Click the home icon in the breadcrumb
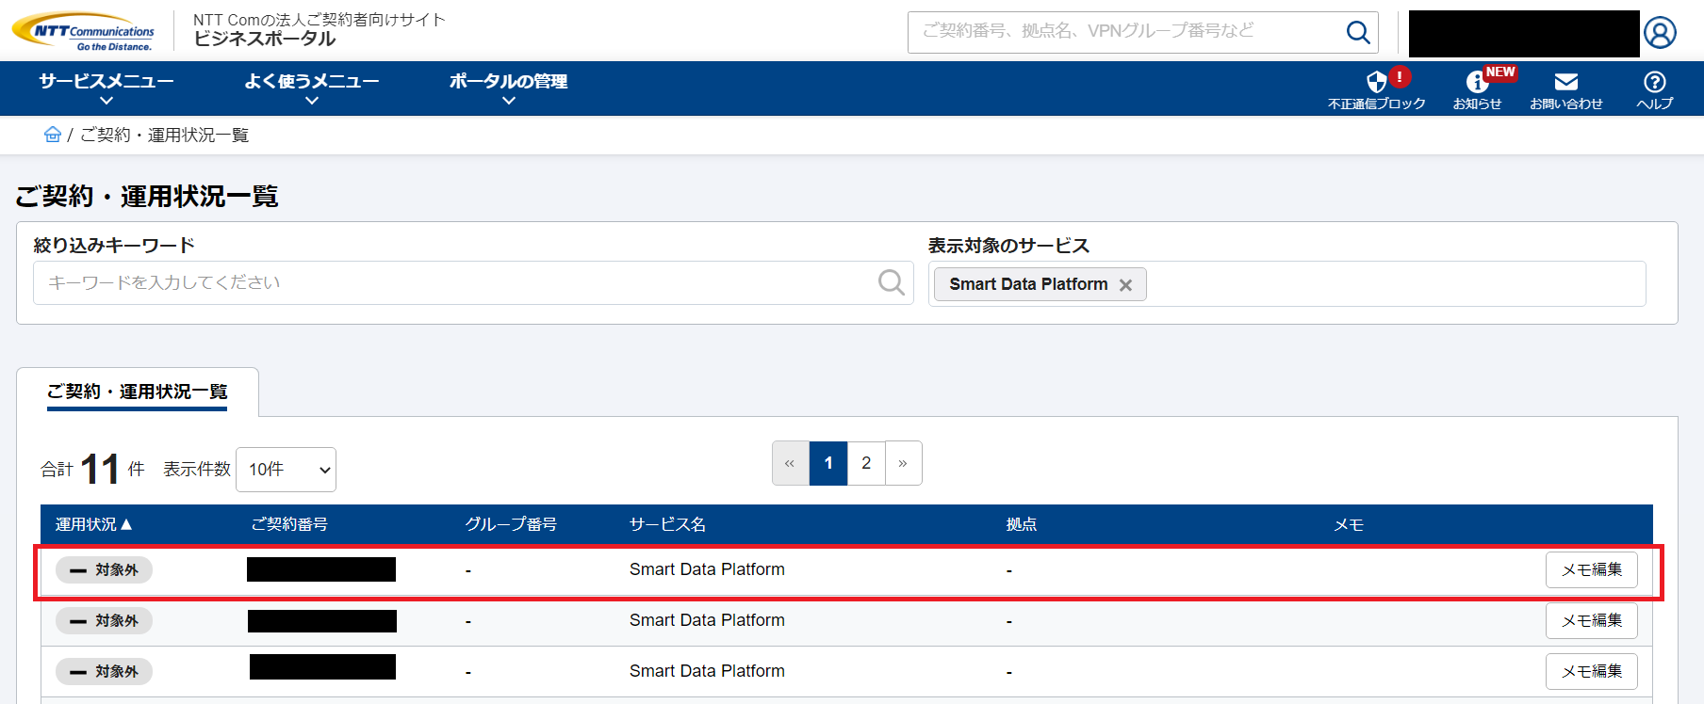The height and width of the screenshot is (704, 1704). (53, 135)
